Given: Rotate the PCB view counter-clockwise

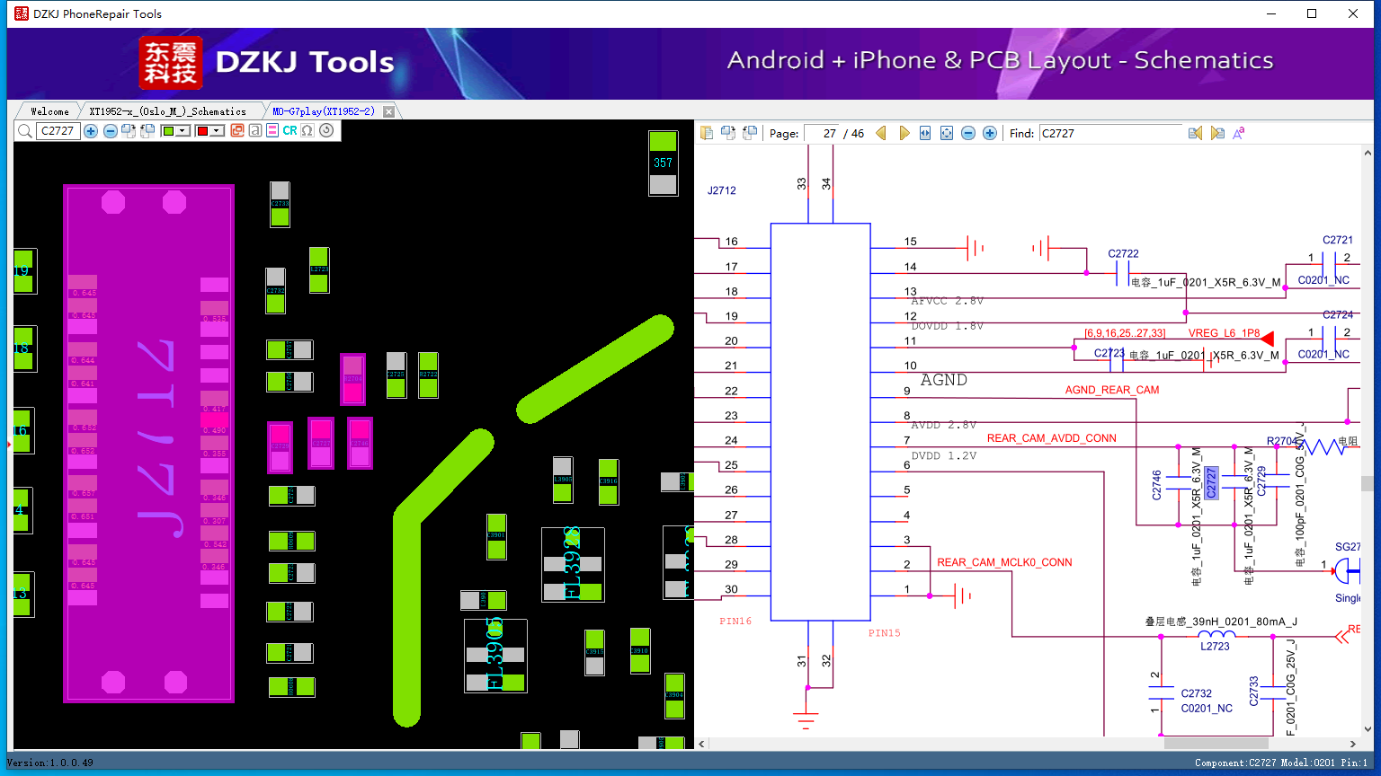Looking at the screenshot, I should [x=147, y=131].
